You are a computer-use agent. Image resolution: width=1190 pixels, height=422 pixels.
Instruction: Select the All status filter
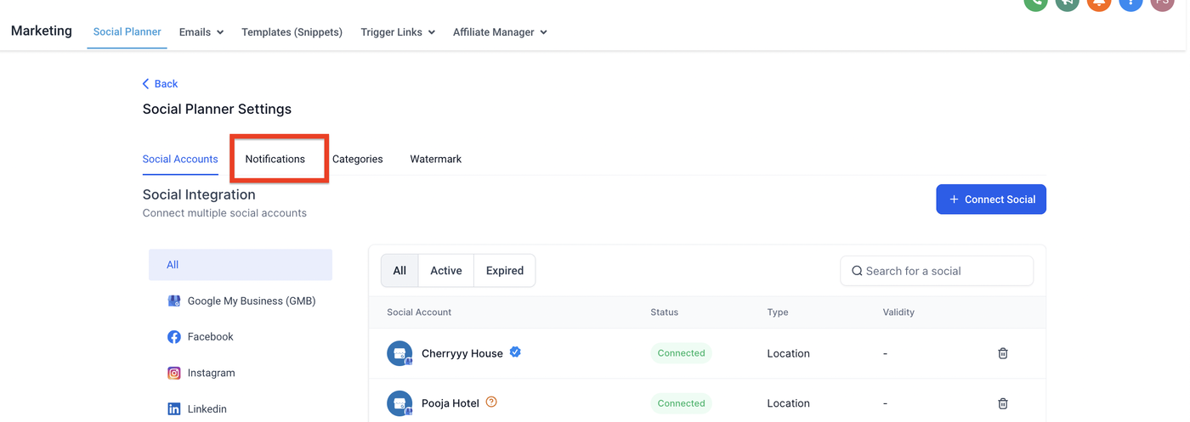coord(399,271)
